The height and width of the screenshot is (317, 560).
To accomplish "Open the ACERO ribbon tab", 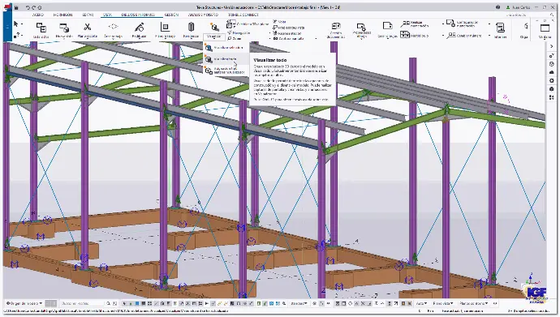I will [38, 15].
